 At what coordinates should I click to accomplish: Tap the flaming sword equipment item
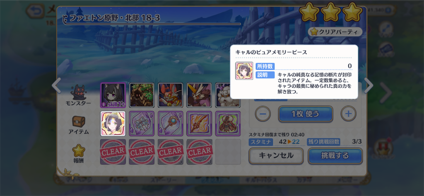pyautogui.click(x=199, y=123)
